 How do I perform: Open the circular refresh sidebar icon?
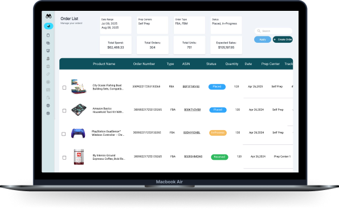coord(48,66)
